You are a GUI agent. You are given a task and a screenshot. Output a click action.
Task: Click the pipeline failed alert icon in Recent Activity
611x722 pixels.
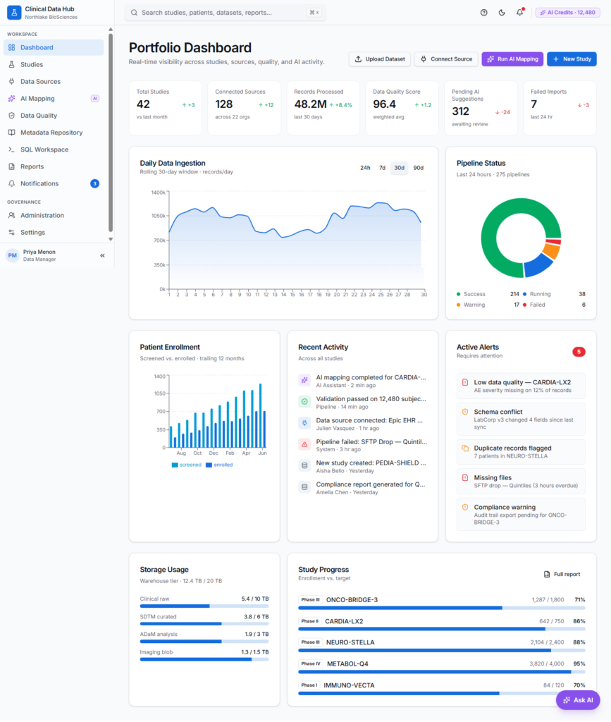304,444
